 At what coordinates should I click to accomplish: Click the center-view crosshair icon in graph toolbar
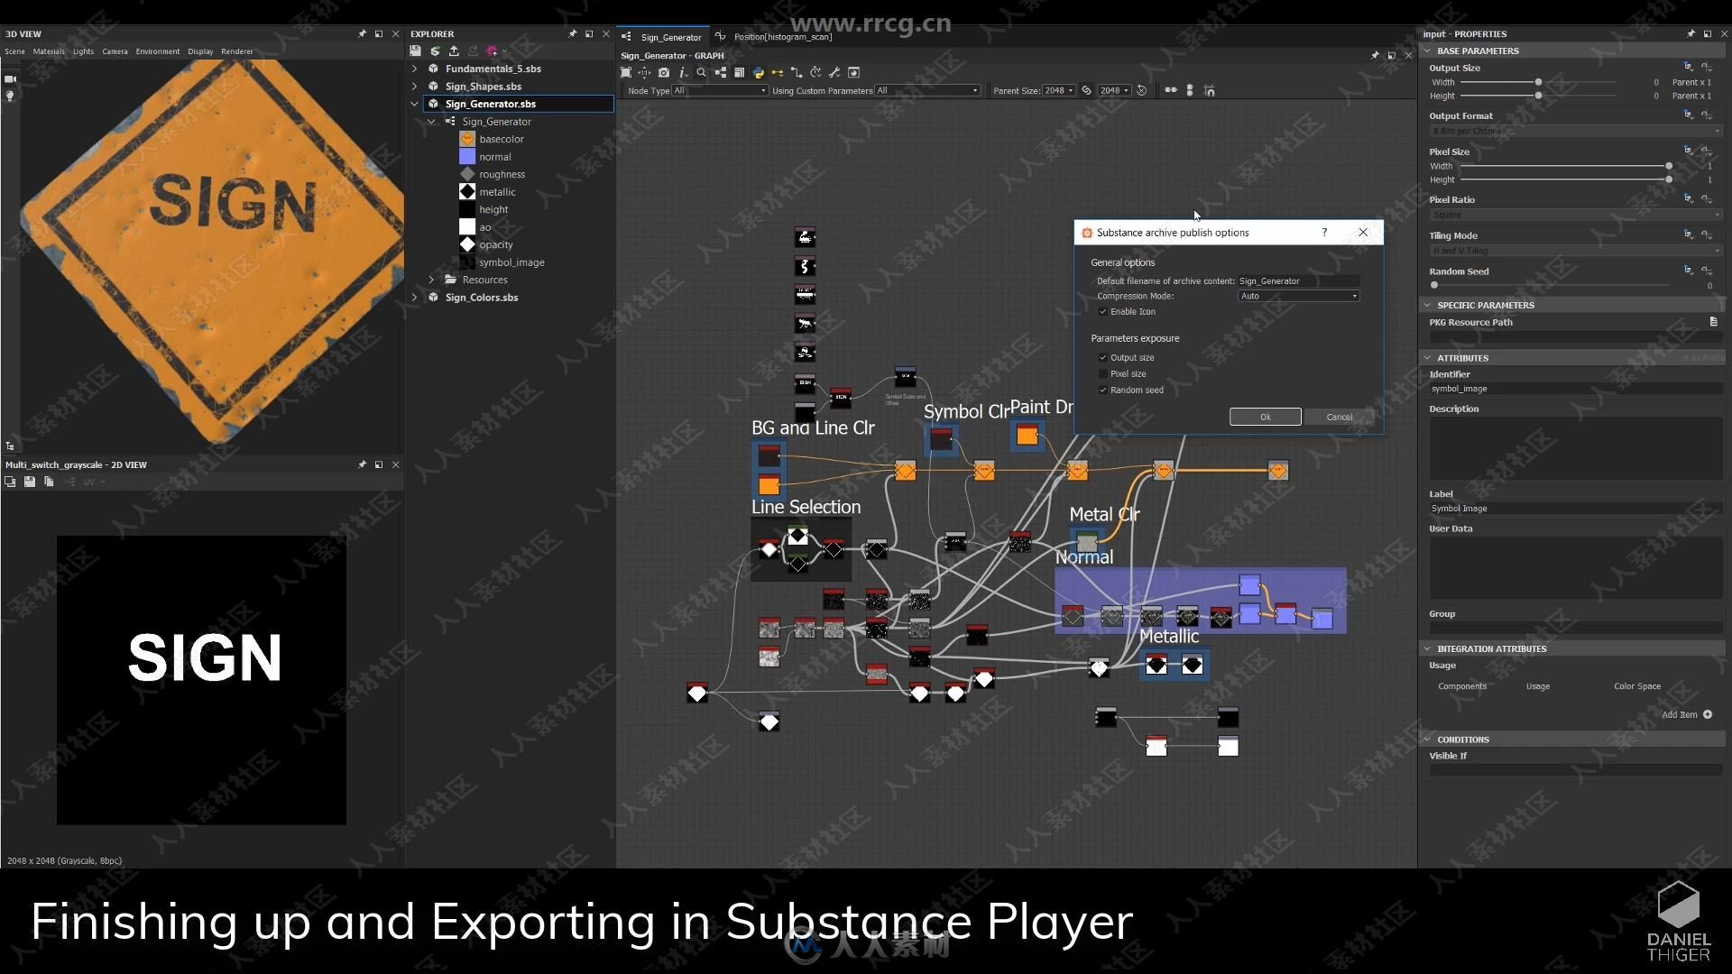tap(644, 72)
